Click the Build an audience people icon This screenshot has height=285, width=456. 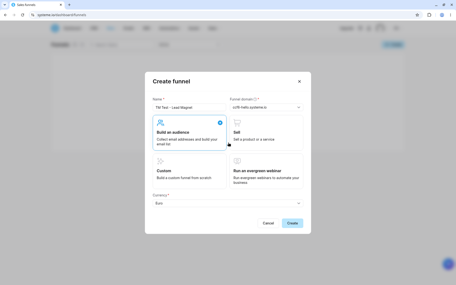click(160, 123)
